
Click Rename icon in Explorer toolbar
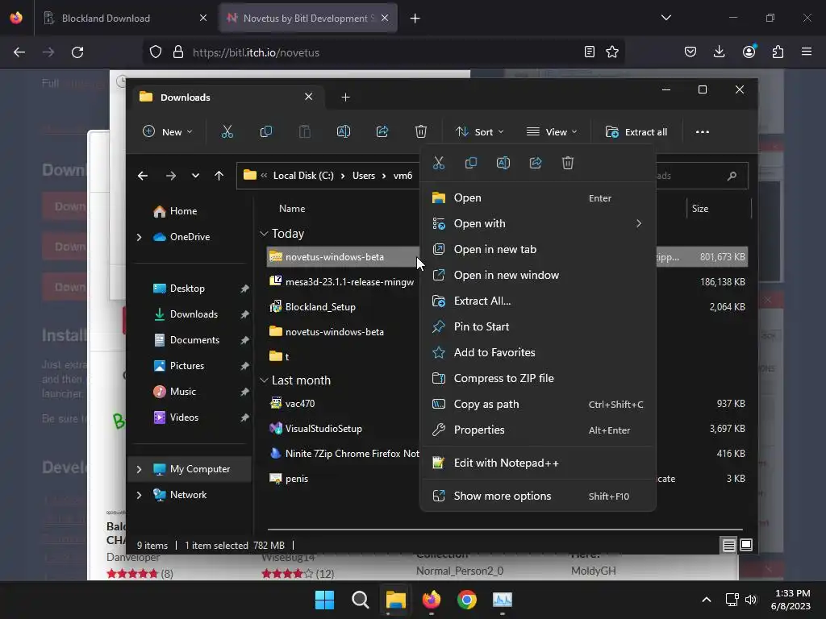344,131
